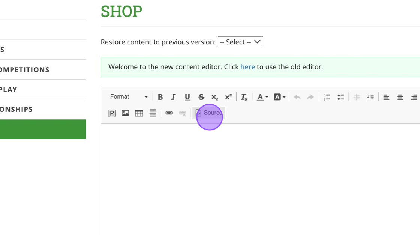Insert a link with the chain icon
The width and height of the screenshot is (420, 235).
(169, 113)
